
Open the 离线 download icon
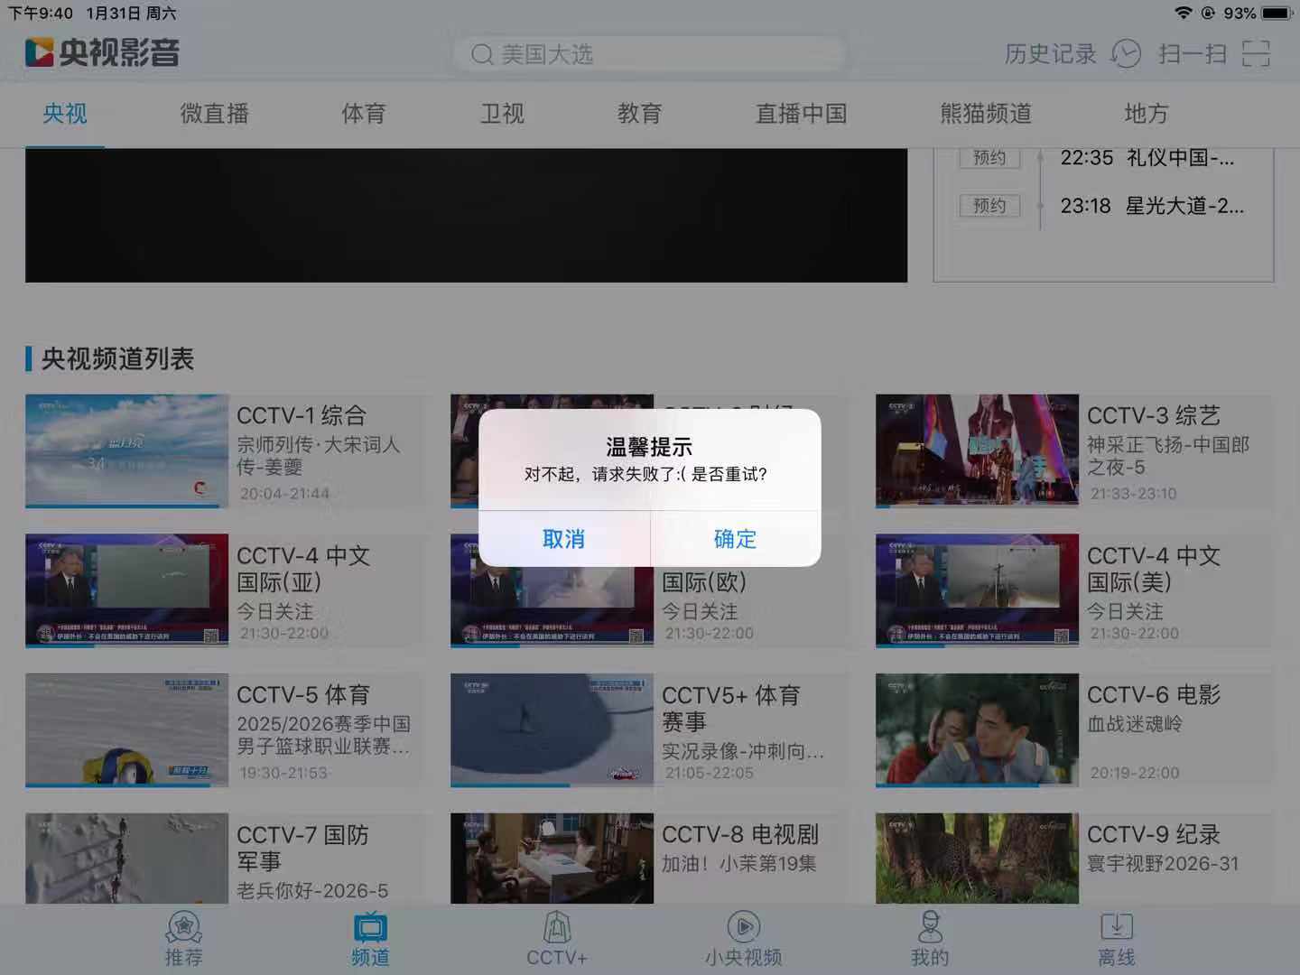pos(1117,927)
